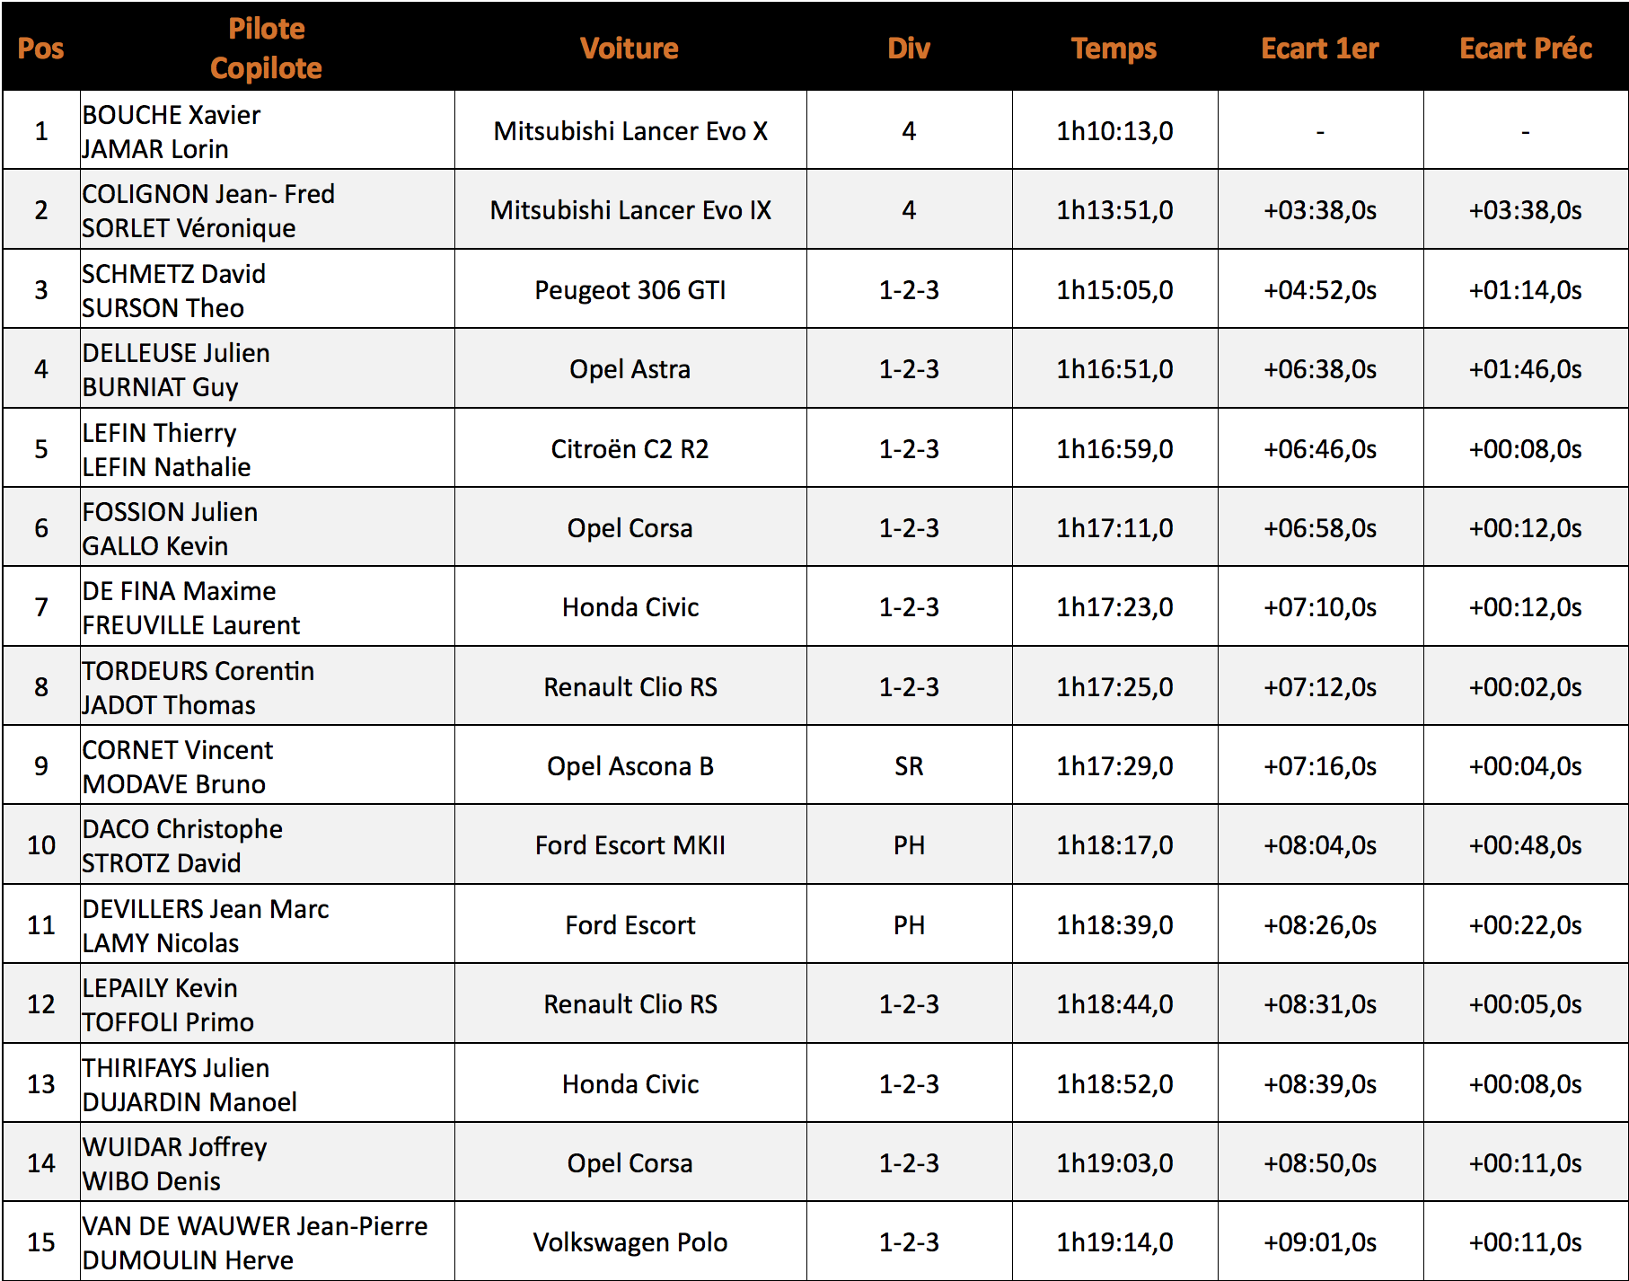Click the Voiture column header
Viewport: 1629px width, 1281px height.
click(630, 48)
